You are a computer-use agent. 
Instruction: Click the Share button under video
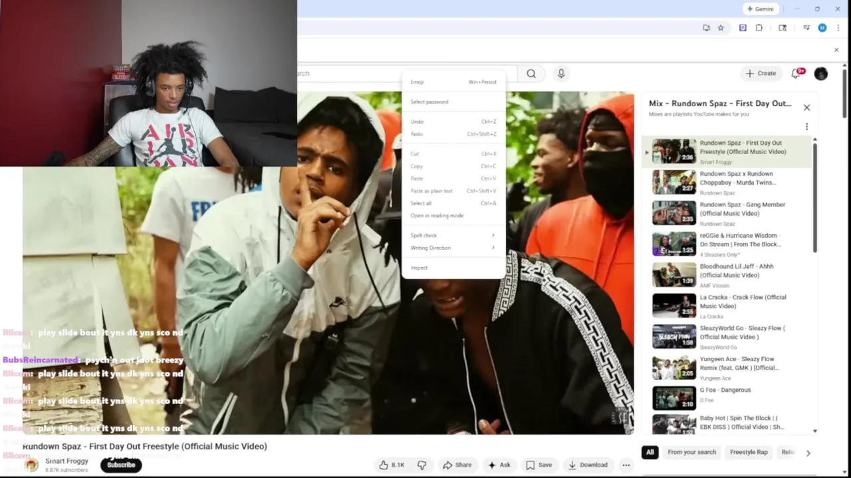click(457, 465)
